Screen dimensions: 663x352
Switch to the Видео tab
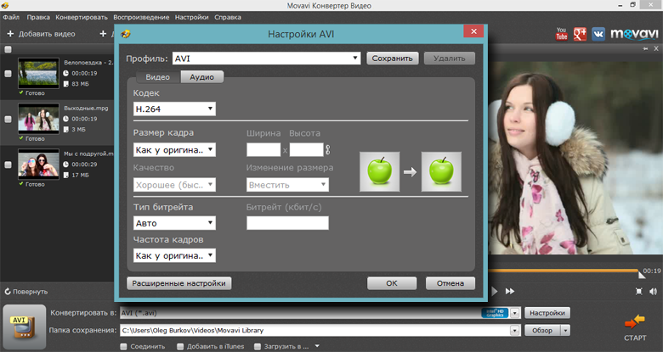point(158,77)
